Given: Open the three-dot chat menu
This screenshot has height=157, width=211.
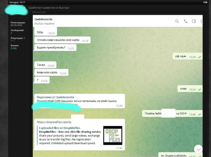Looking at the screenshot, I should point(201,21).
